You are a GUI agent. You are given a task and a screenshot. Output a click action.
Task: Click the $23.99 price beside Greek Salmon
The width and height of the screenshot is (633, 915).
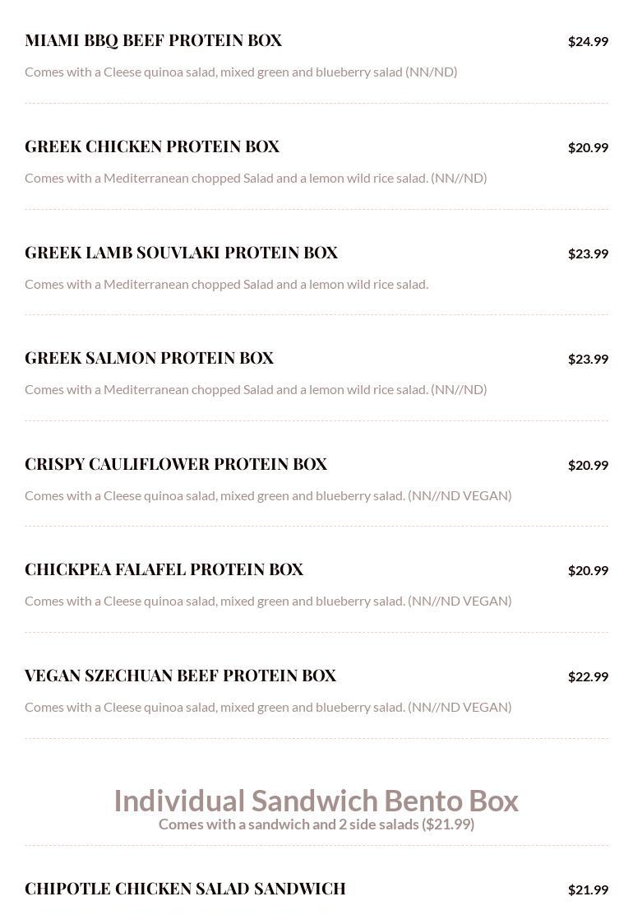[588, 359]
